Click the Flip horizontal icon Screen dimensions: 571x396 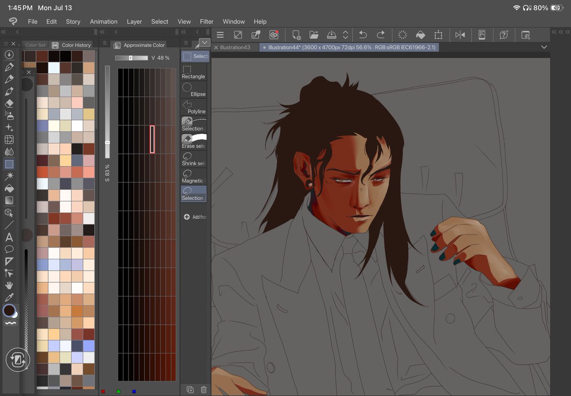click(460, 35)
